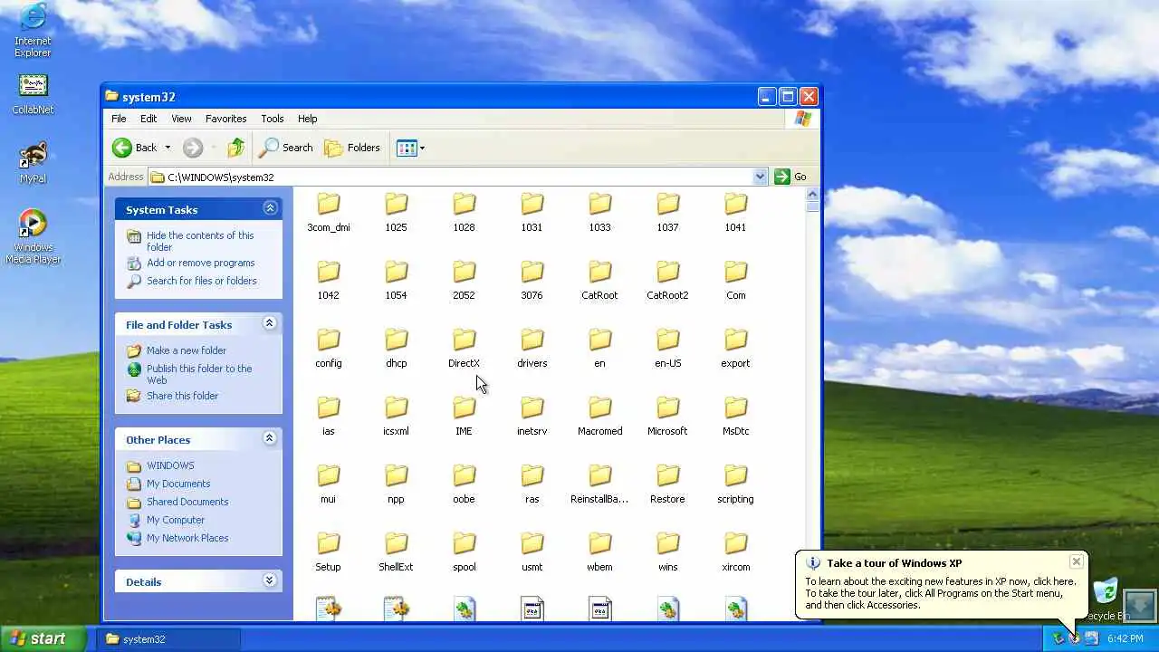1159x652 pixels.
Task: Collapse File and Folder Tasks panel
Action: click(x=270, y=323)
